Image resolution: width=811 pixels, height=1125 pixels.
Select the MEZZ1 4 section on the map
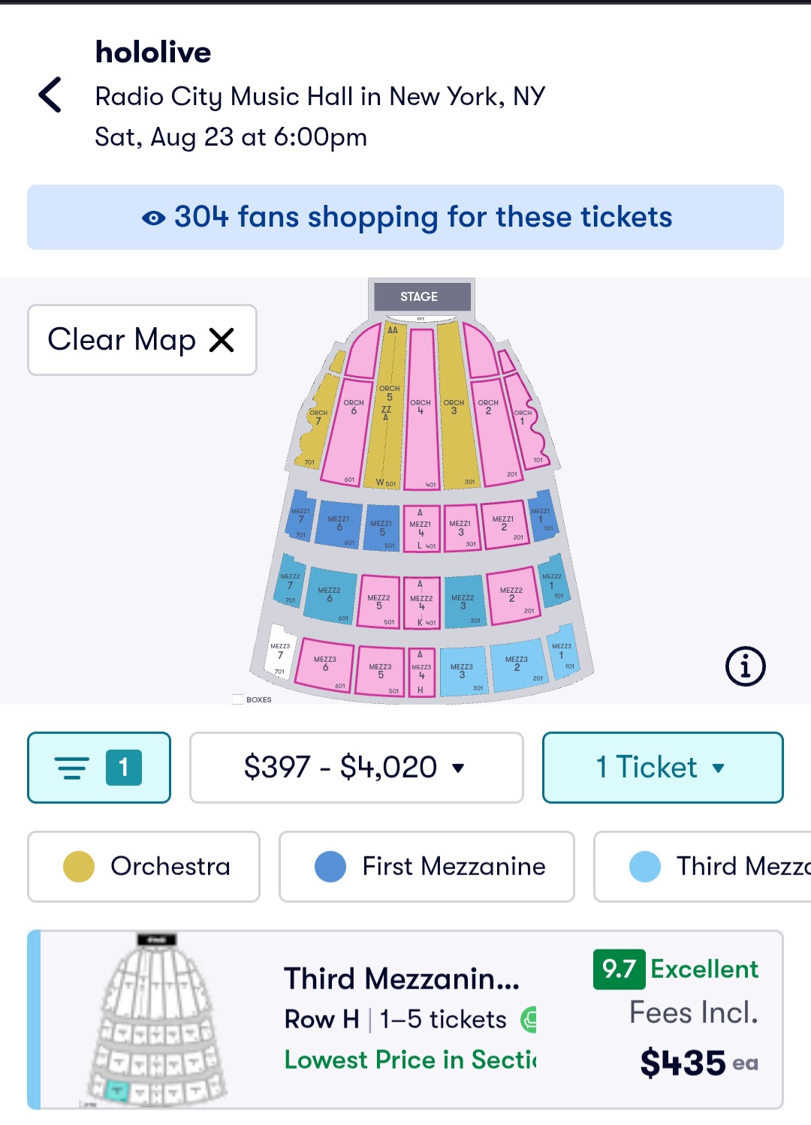coord(421,528)
